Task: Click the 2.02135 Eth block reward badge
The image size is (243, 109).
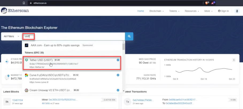Action: pyautogui.click(x=109, y=100)
